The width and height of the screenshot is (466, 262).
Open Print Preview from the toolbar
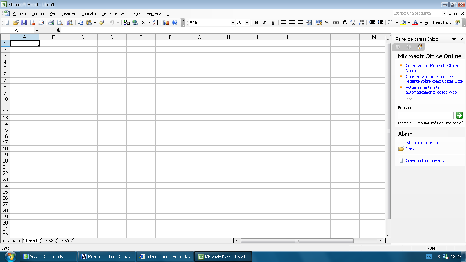tap(59, 23)
